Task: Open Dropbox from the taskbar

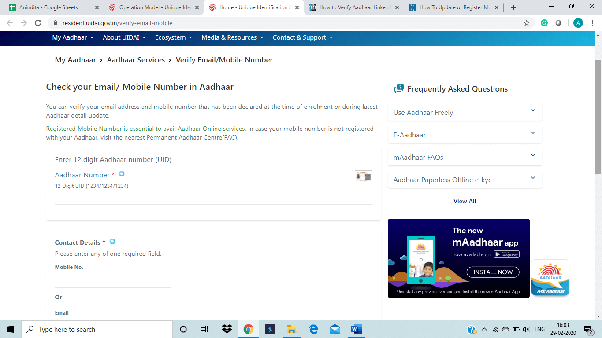Action: 227,329
